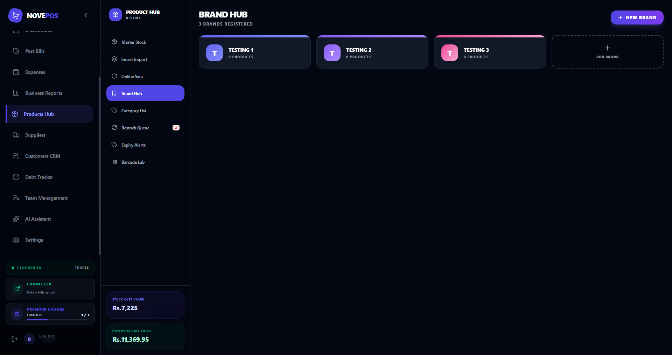The width and height of the screenshot is (672, 355).
Task: Open Online Sync refresh icon
Action: [114, 76]
